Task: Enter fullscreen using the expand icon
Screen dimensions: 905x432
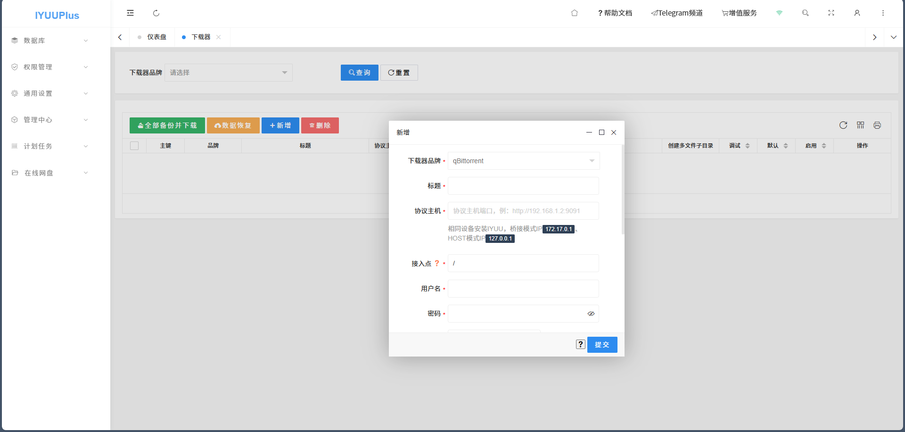Action: (x=831, y=13)
